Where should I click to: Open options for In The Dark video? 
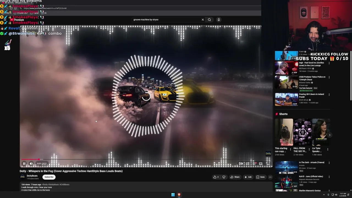(329, 163)
